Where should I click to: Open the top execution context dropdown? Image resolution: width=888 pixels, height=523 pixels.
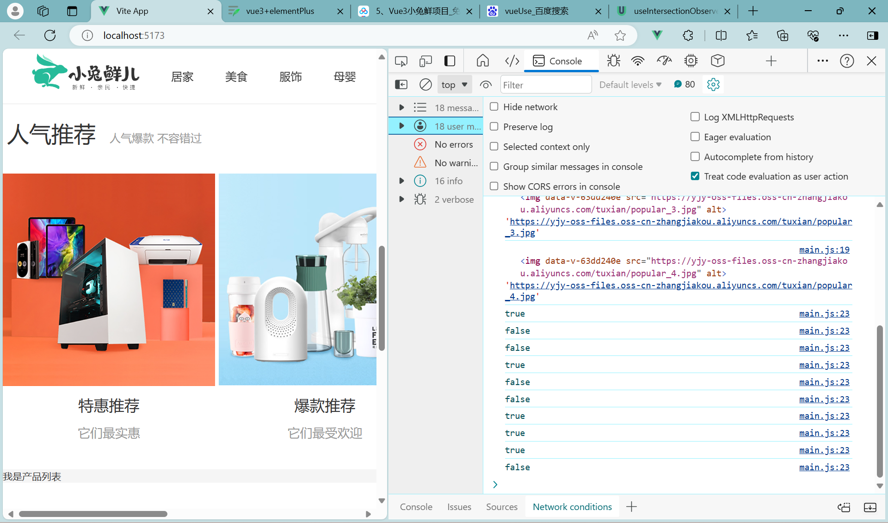click(x=454, y=84)
